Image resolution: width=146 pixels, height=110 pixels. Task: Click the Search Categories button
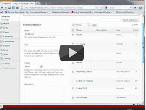coord(130,20)
